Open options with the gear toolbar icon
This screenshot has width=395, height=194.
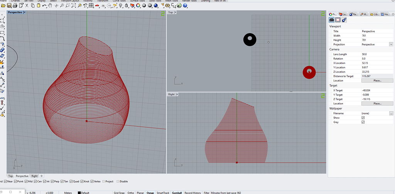pos(167,5)
